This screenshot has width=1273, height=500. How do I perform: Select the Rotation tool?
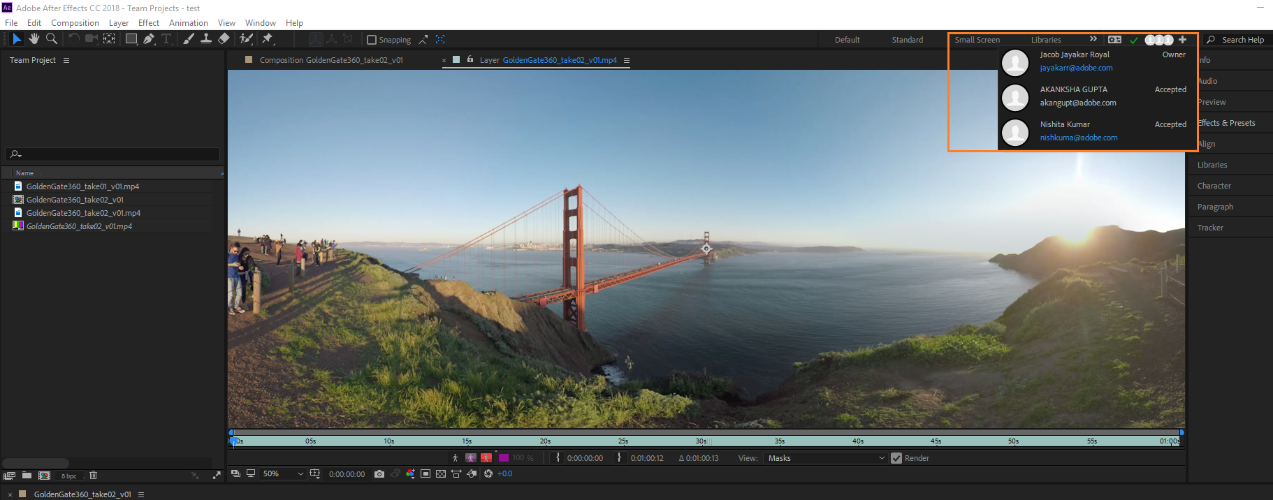73,39
